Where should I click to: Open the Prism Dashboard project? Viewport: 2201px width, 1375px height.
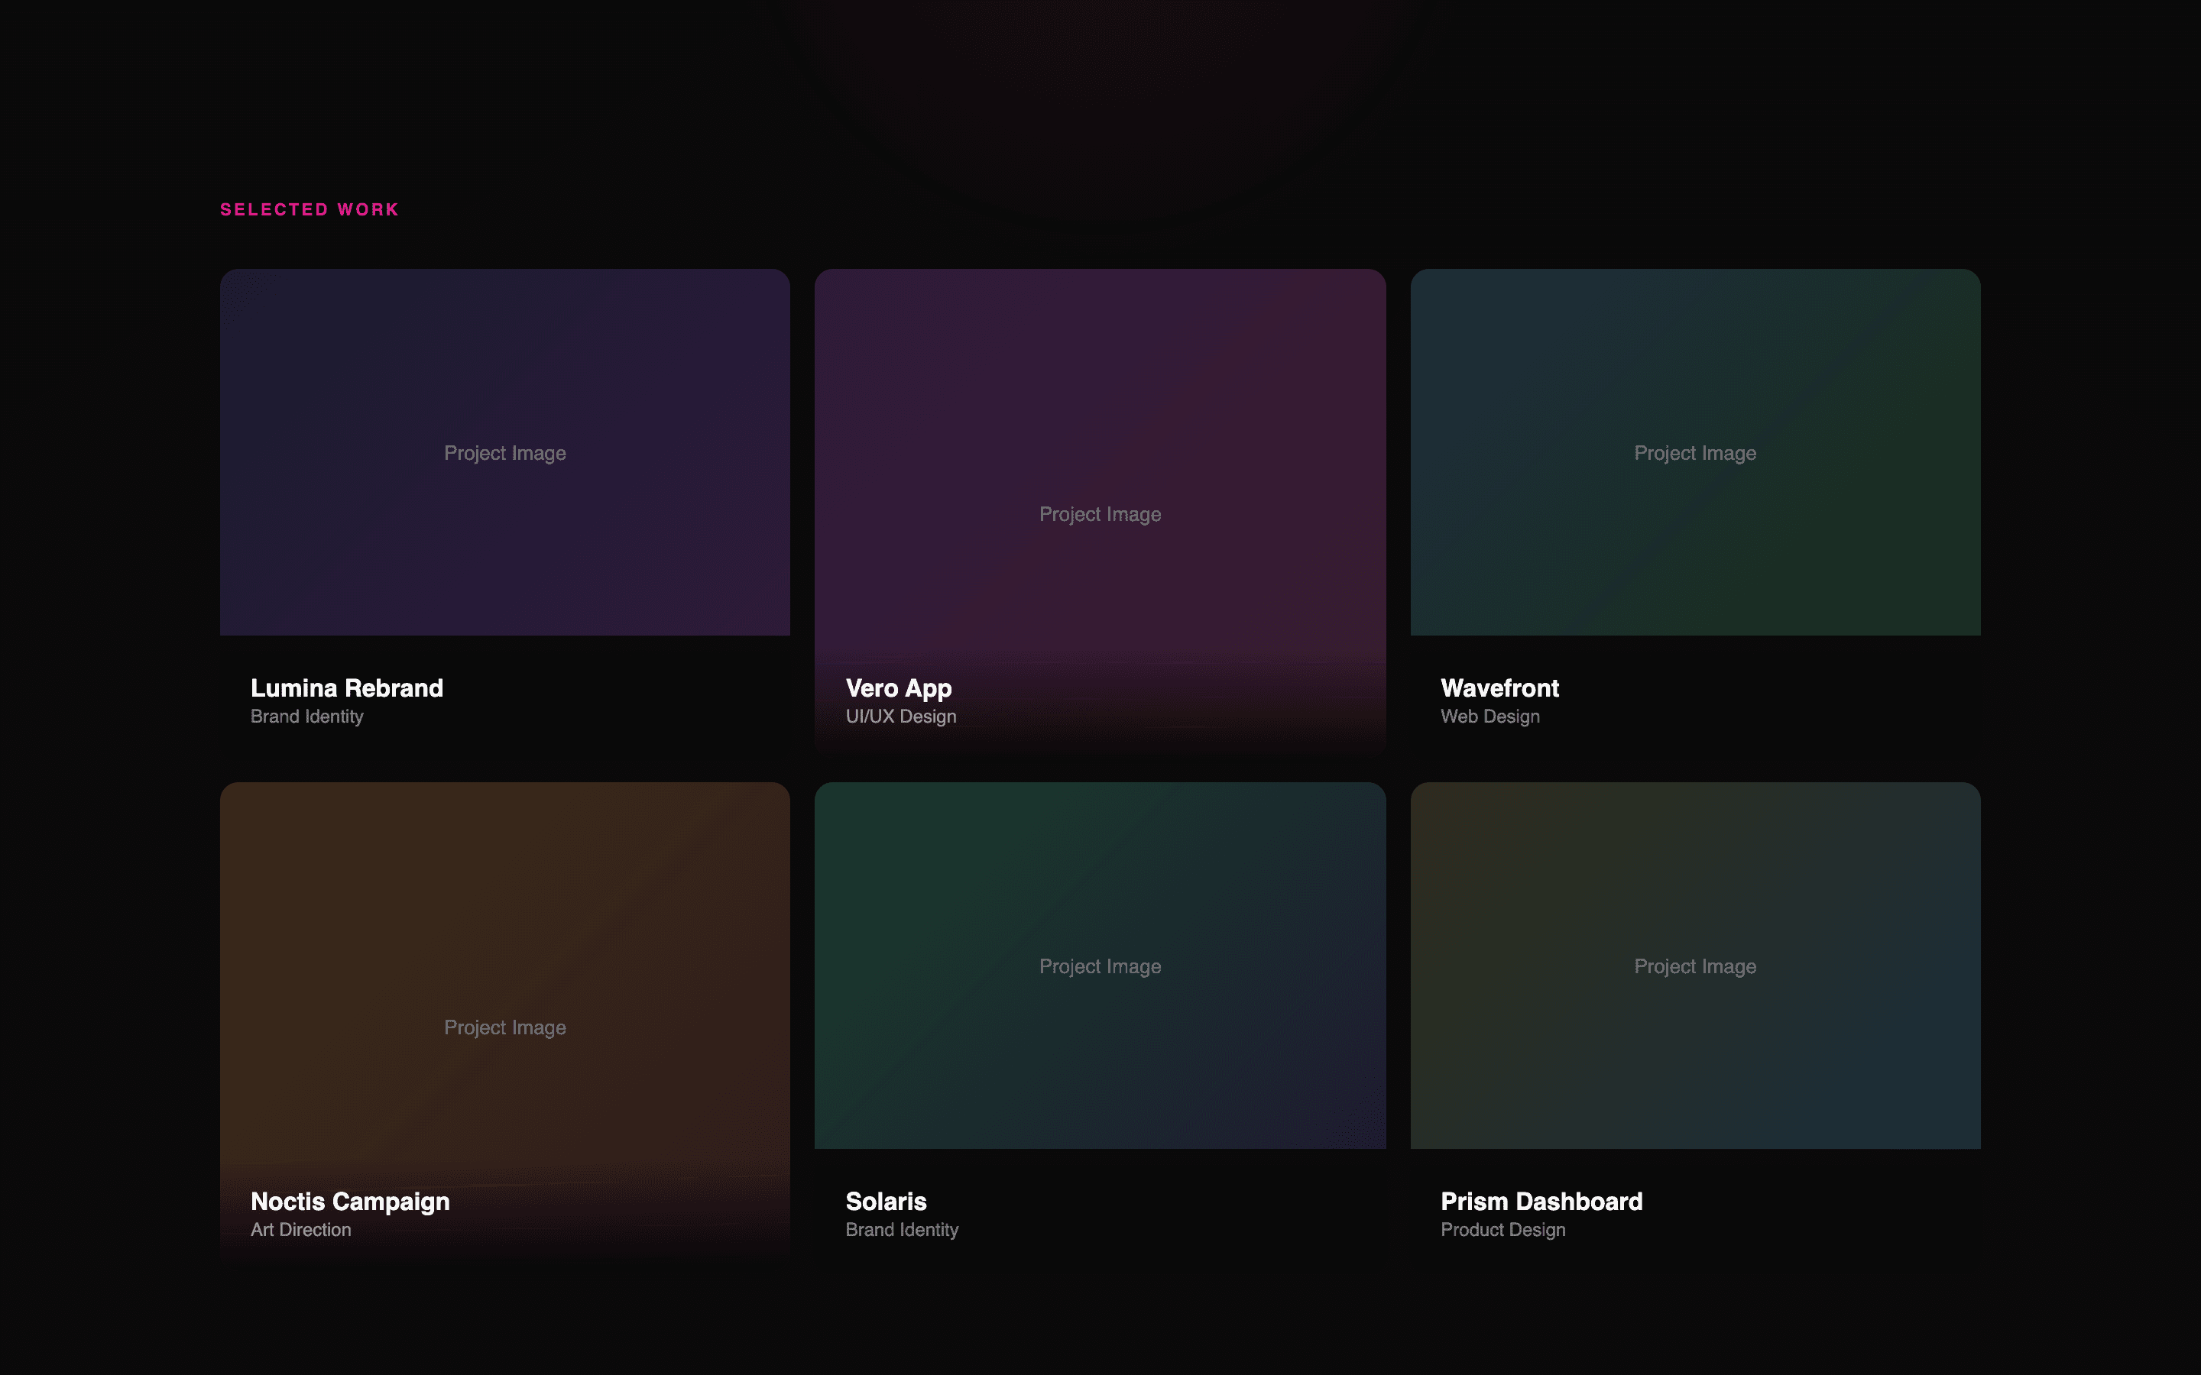tap(1541, 1200)
